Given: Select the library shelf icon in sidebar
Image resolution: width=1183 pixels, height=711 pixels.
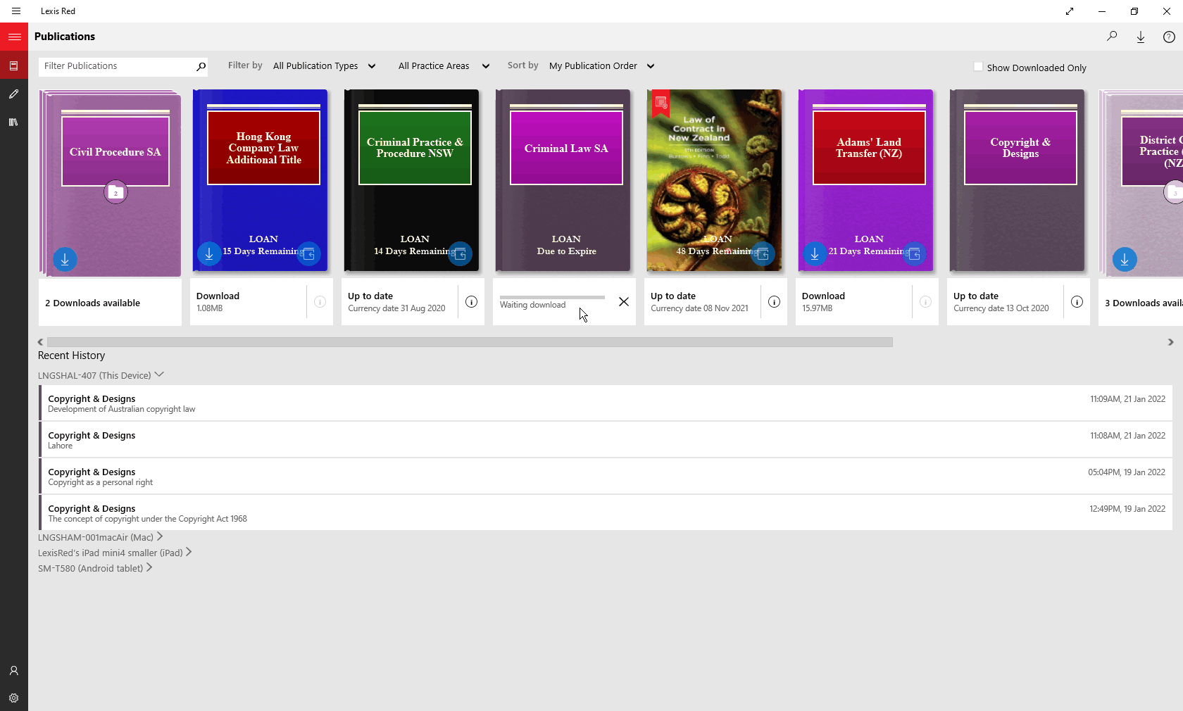Looking at the screenshot, I should (13, 122).
